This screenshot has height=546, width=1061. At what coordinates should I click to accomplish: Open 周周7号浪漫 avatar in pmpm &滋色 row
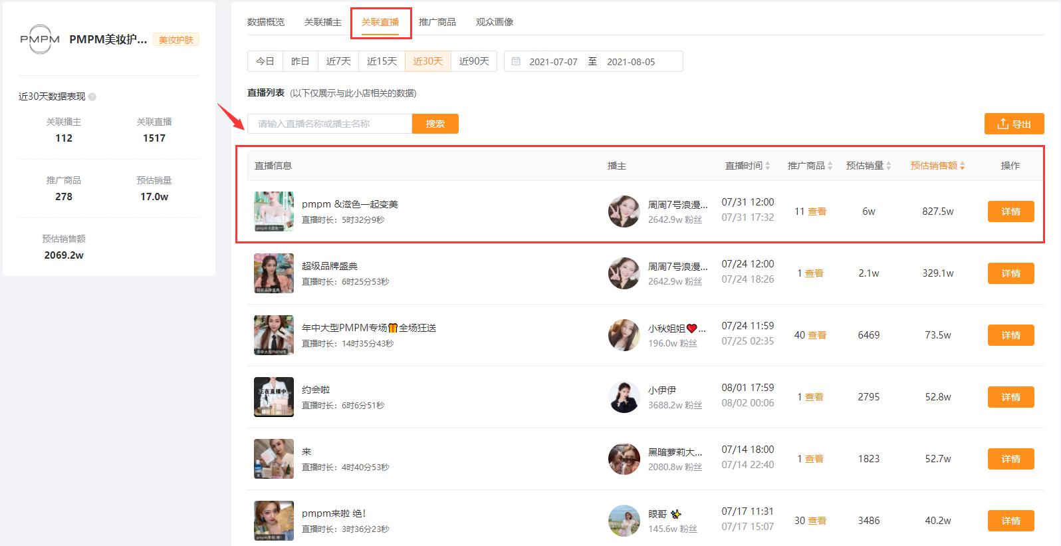[x=624, y=211]
